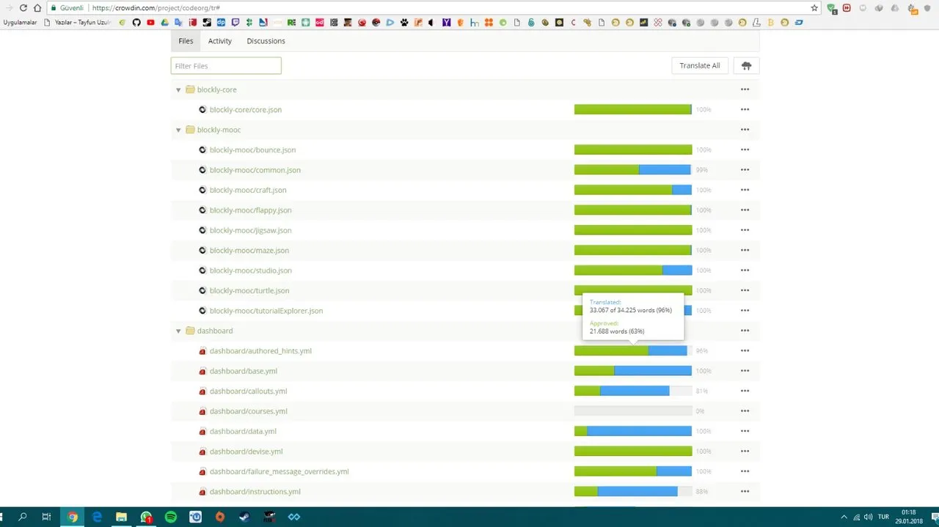Click the dashboard folder icon

(x=190, y=331)
